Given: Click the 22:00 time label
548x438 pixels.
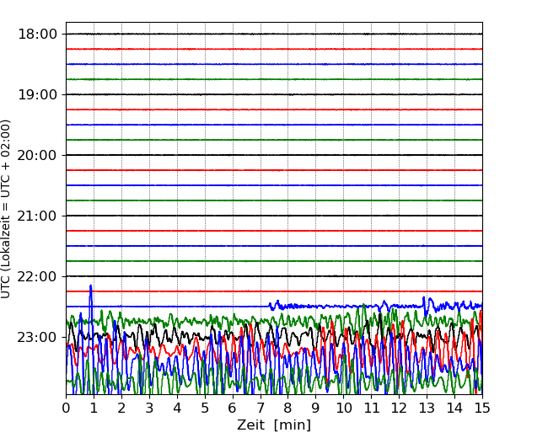Looking at the screenshot, I should coord(37,276).
